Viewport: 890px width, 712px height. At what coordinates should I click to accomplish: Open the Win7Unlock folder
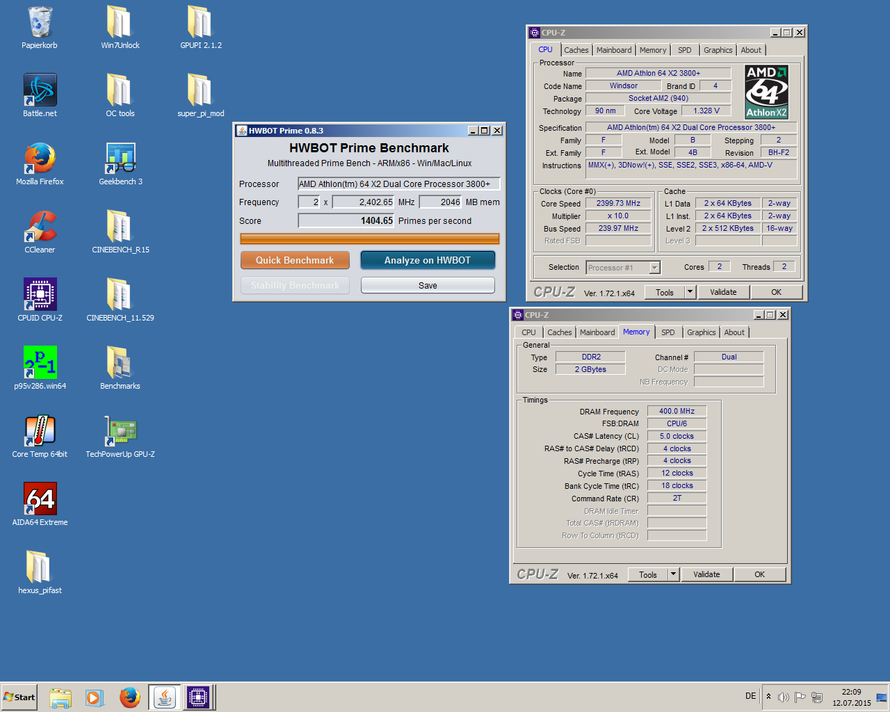(x=120, y=28)
